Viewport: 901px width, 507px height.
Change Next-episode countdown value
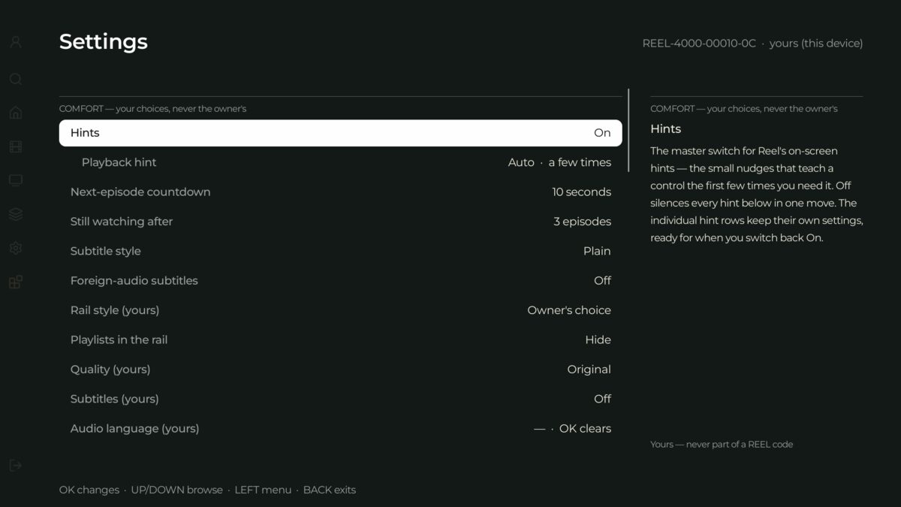[340, 192]
